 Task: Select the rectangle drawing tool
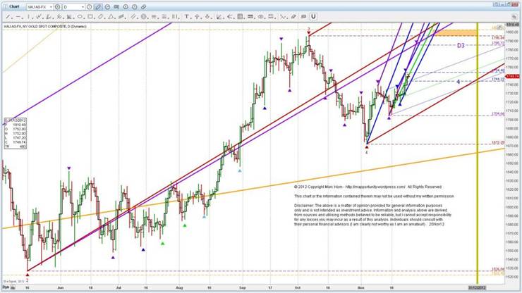tap(90, 16)
